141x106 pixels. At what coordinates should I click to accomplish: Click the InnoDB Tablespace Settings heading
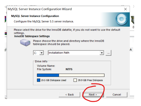click(x=32, y=36)
